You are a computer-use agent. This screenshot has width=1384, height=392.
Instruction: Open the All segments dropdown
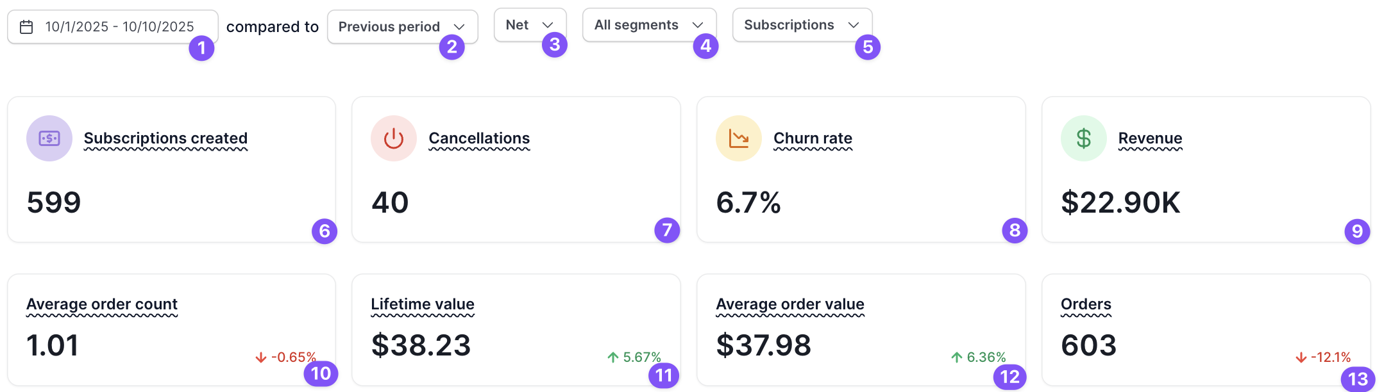tap(650, 25)
